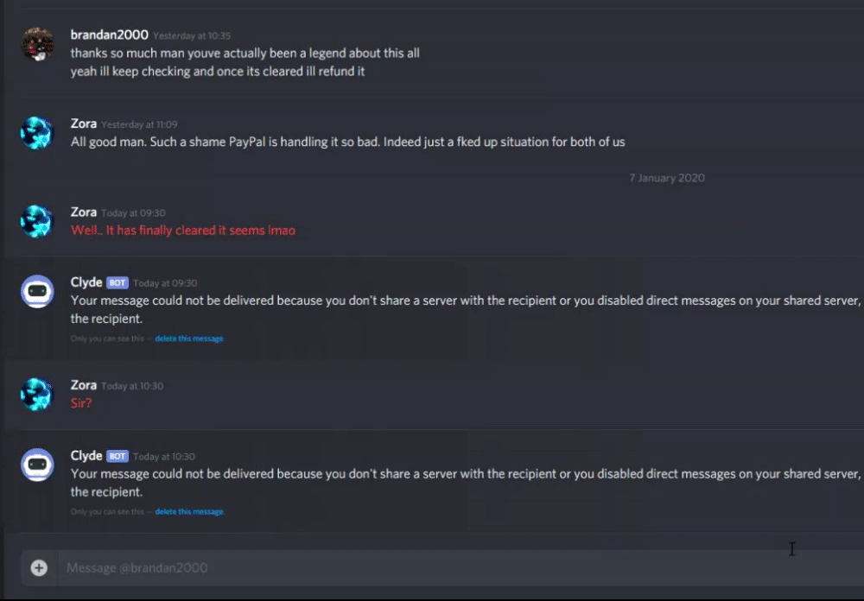Image resolution: width=864 pixels, height=601 pixels.
Task: Open brandan2000's profile avatar
Action: pos(37,44)
